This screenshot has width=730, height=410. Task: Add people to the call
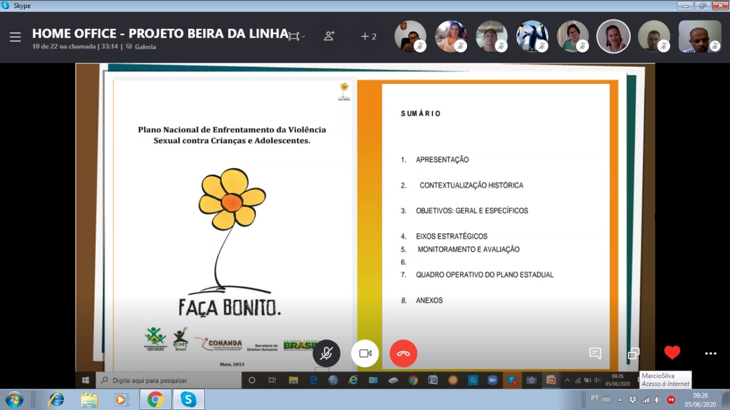tap(329, 36)
